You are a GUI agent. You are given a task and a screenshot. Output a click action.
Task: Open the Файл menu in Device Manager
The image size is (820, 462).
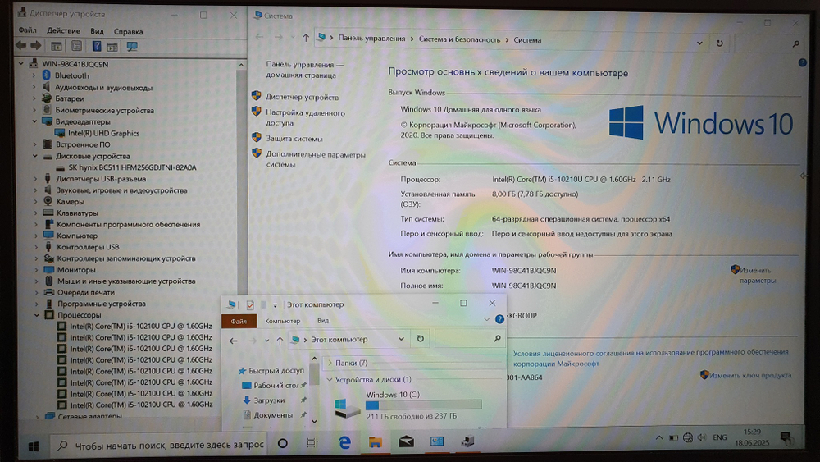point(28,30)
